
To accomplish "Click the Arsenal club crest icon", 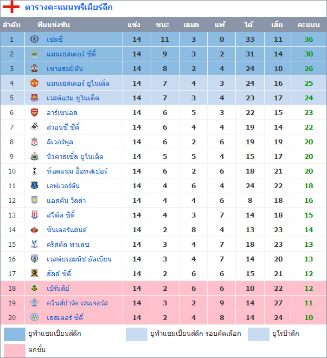I will 35,113.
